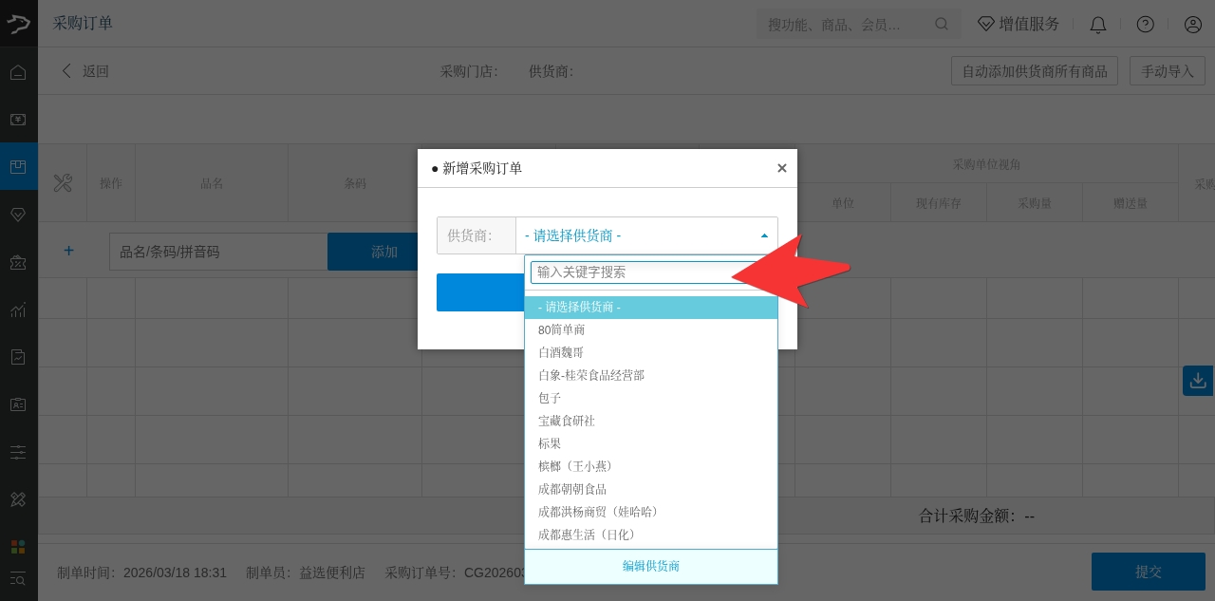Select the 80筒单商 supplier entry
Image resolution: width=1215 pixels, height=601 pixels.
pyautogui.click(x=562, y=329)
